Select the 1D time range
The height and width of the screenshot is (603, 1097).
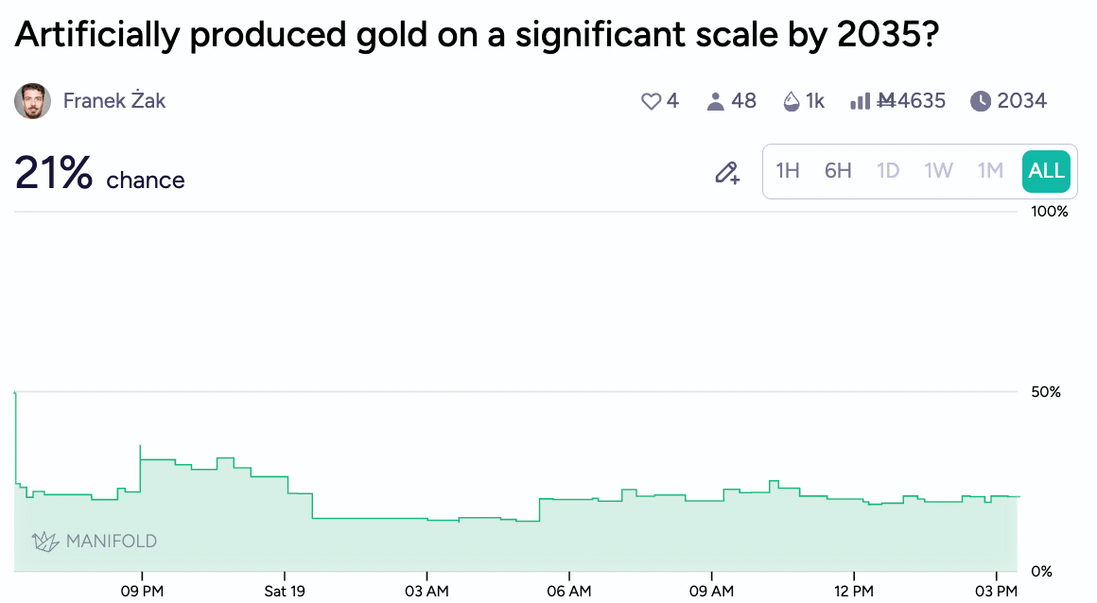pyautogui.click(x=888, y=170)
